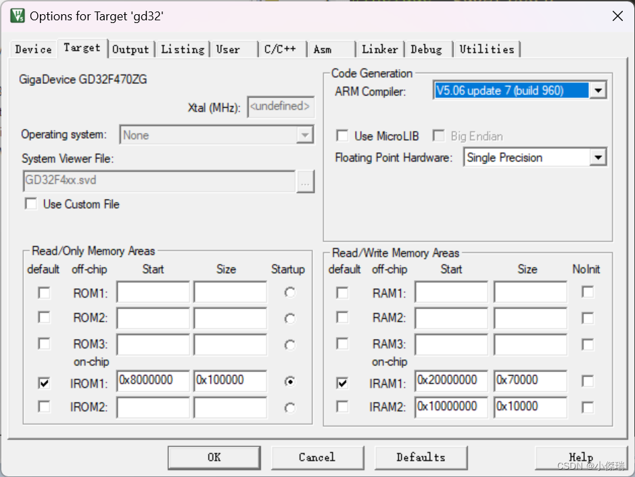Click the IRAM1 Start field 0x20000000
The height and width of the screenshot is (477, 635).
(x=451, y=380)
